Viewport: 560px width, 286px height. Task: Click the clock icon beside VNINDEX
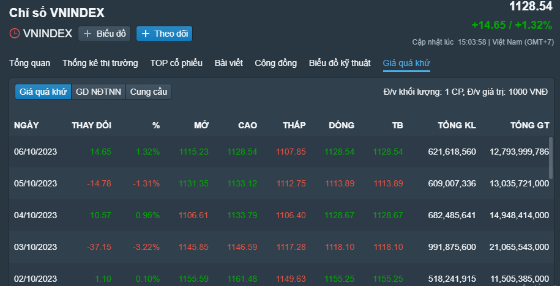(x=15, y=33)
